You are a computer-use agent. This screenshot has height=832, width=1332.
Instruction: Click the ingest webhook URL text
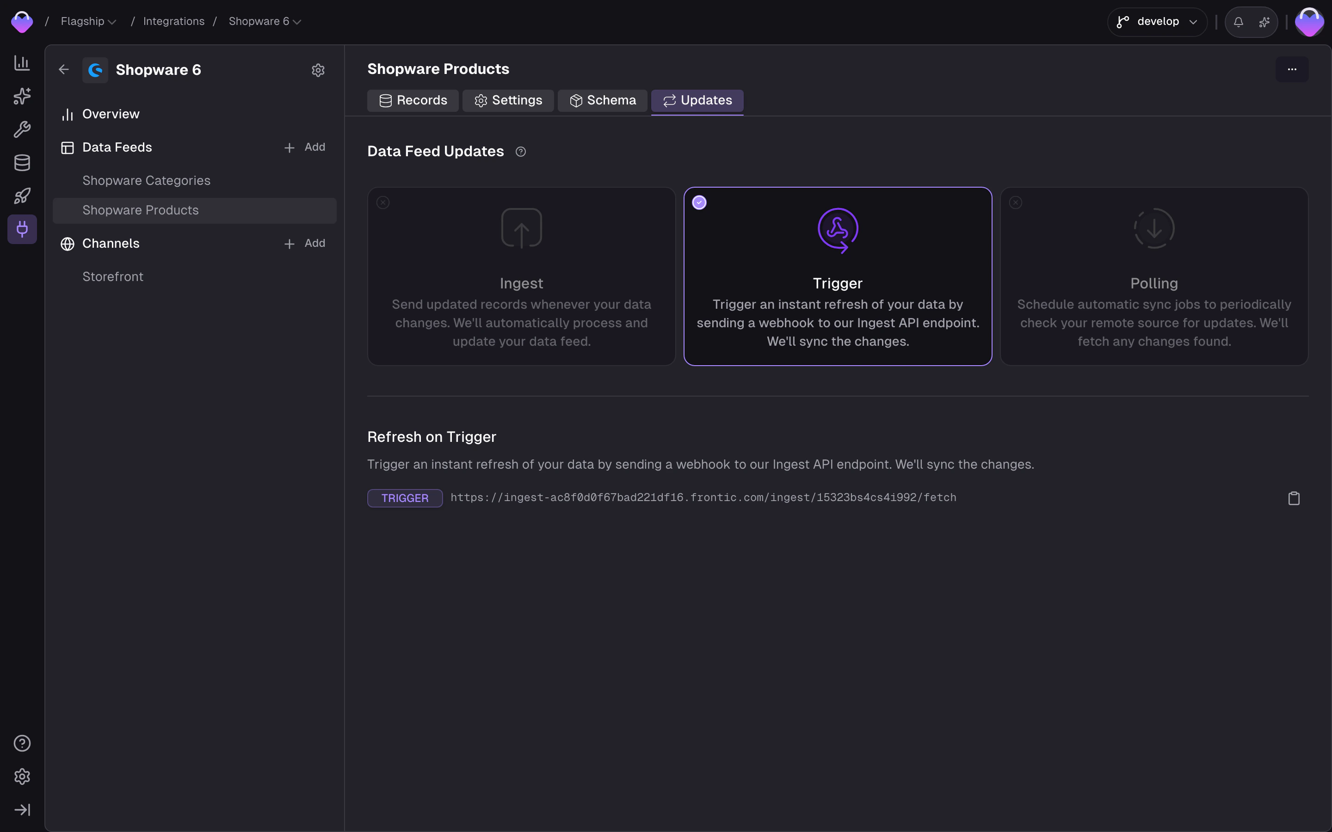pyautogui.click(x=703, y=497)
